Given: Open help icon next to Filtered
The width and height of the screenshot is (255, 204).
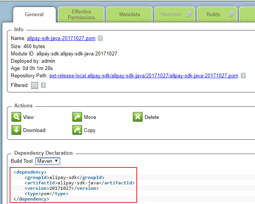Looking at the screenshot, I should [43, 85].
